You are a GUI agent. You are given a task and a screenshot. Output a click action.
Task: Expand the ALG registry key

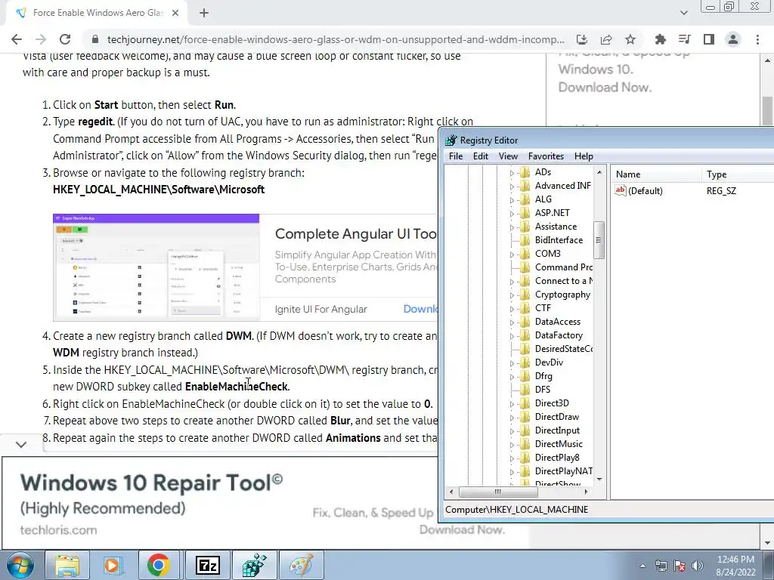[512, 199]
